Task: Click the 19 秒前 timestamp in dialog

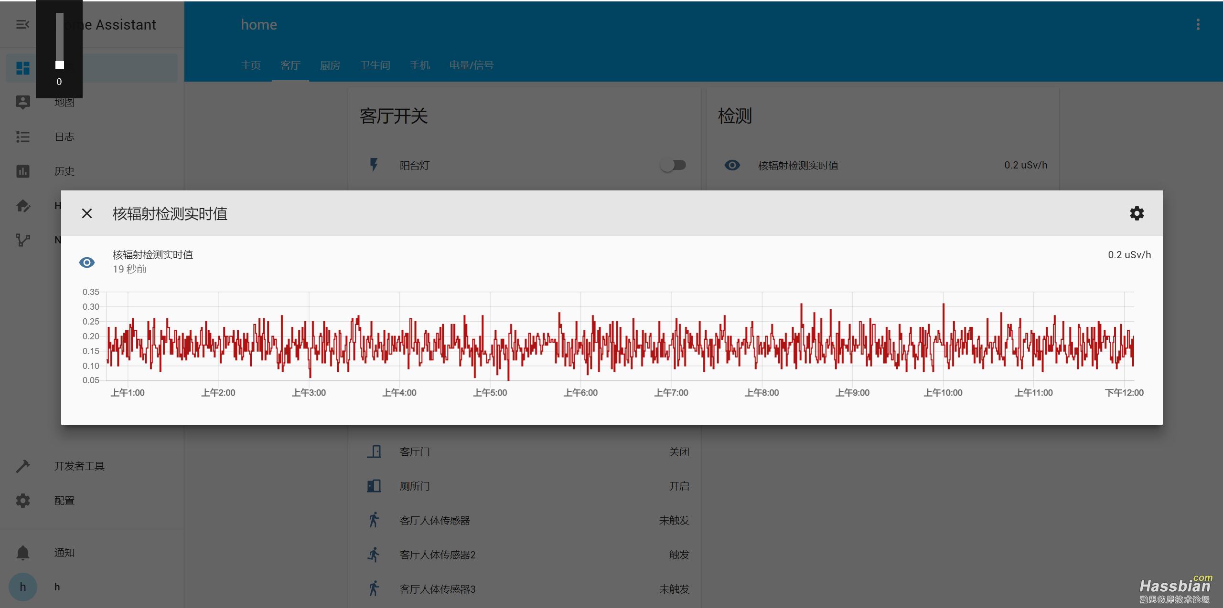Action: click(x=129, y=269)
